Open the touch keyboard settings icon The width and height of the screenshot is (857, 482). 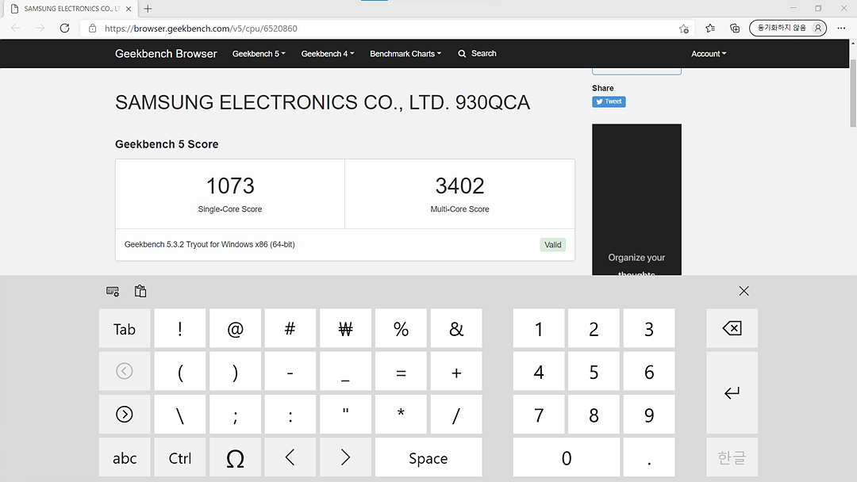(113, 292)
